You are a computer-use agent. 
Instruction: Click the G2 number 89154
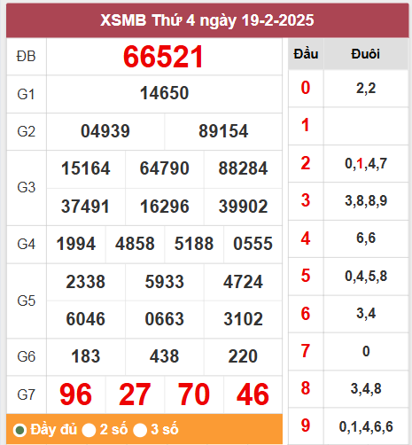point(223,131)
